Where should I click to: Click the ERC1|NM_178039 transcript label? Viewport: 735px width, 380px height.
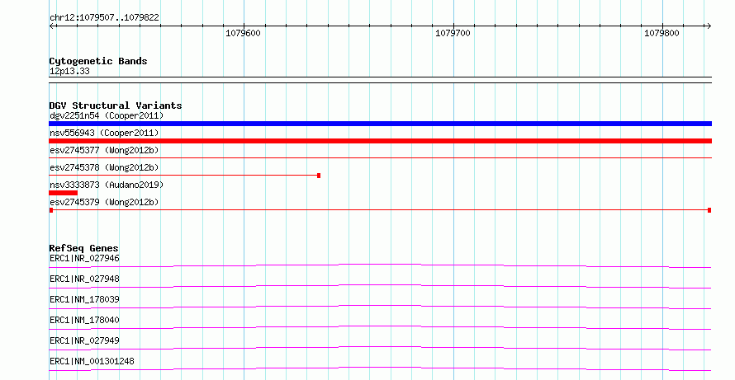84,299
